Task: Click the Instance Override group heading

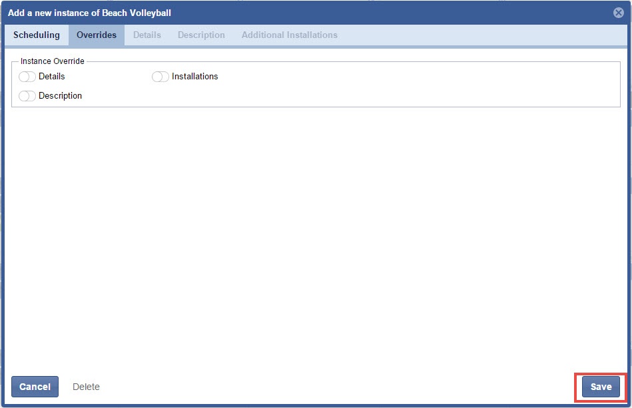Action: tap(53, 61)
